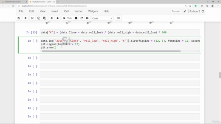Insert a cell below with plus icon
The width and height of the screenshot is (221, 124).
tap(26, 18)
